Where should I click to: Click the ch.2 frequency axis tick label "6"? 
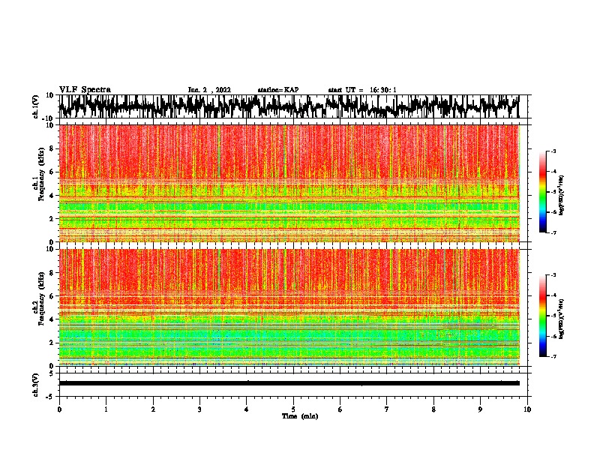point(52,295)
